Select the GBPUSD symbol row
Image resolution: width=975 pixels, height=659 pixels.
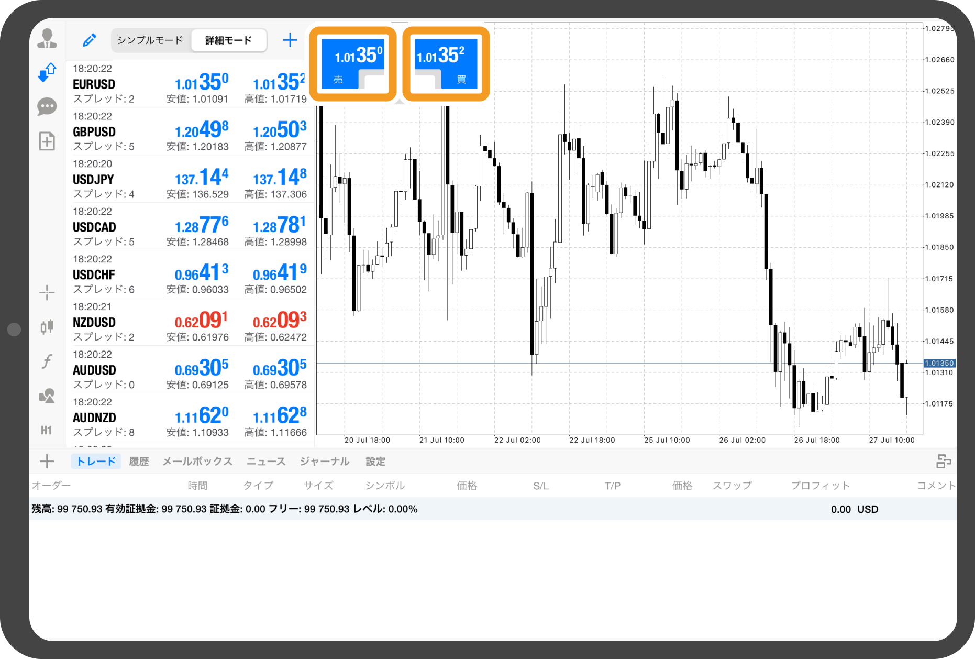click(191, 131)
